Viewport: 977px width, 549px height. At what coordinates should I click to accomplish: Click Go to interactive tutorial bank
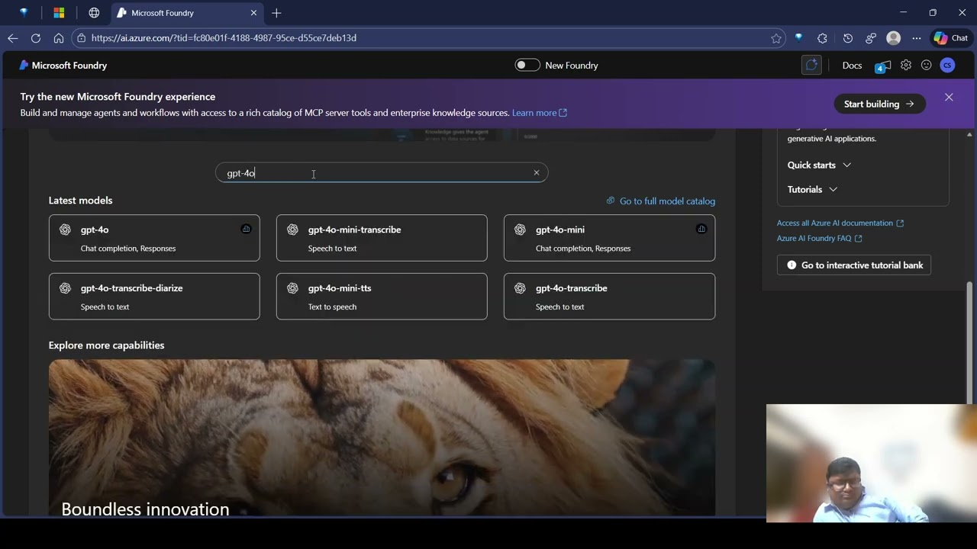(x=854, y=265)
